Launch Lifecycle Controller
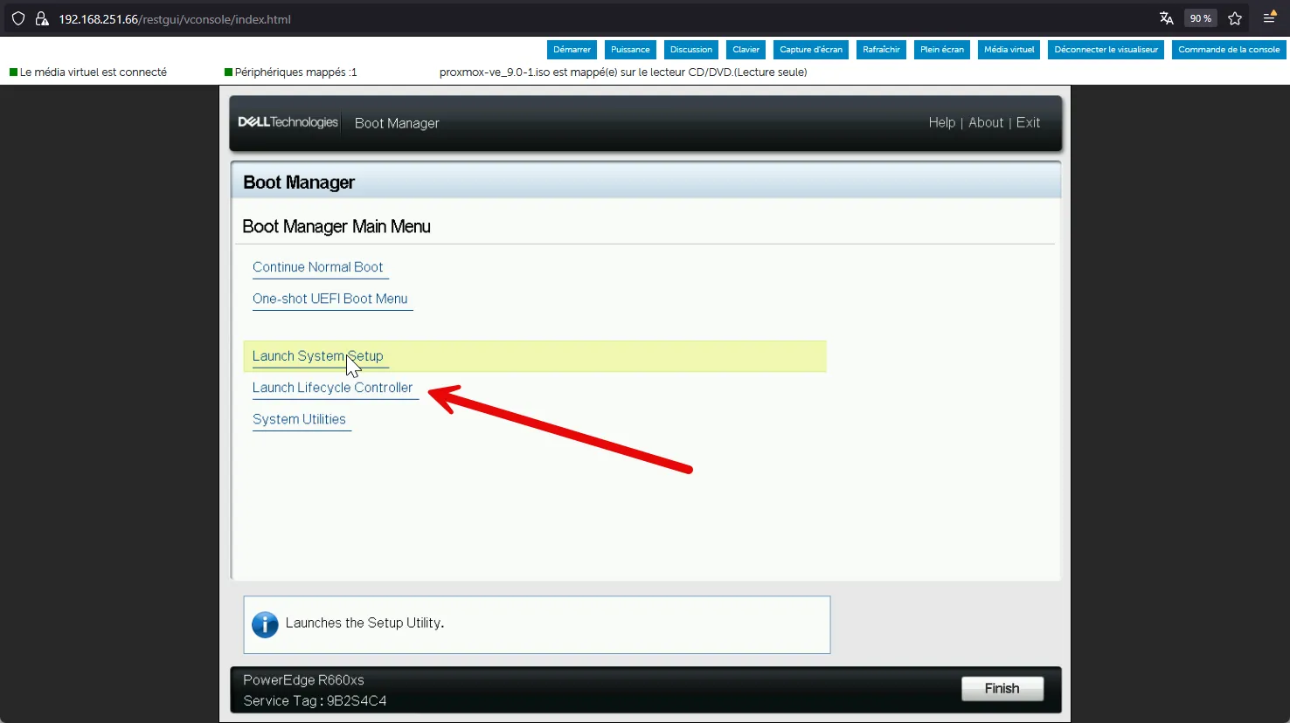 coord(332,388)
